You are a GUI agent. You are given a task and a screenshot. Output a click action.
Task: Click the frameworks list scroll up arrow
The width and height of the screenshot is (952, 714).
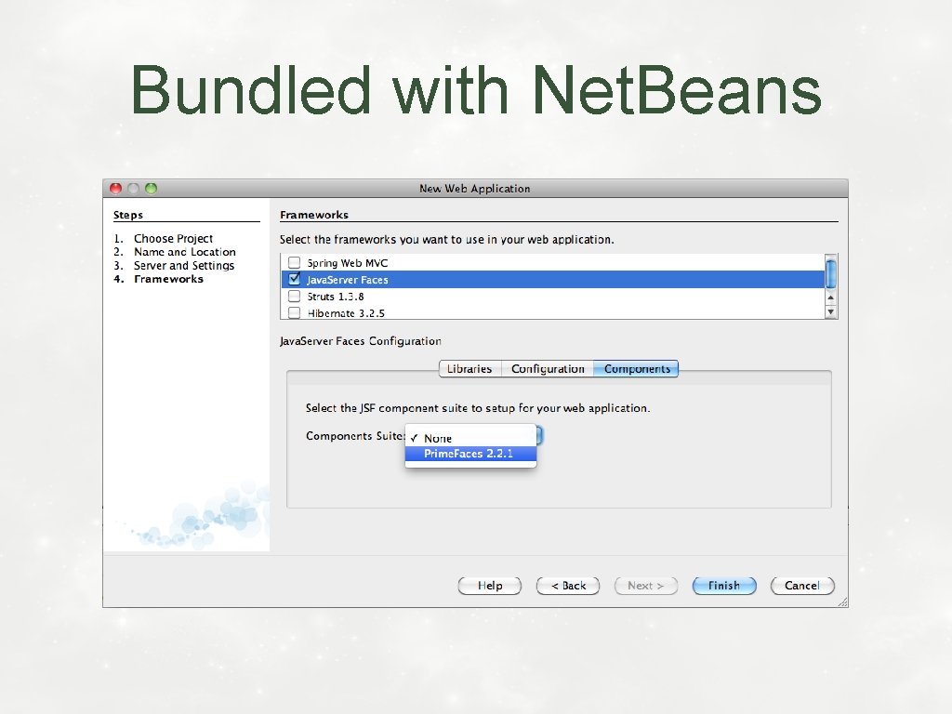pos(830,297)
